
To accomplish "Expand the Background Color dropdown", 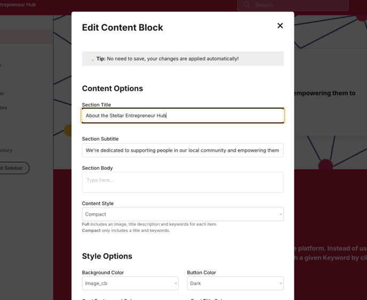I will pos(130,283).
